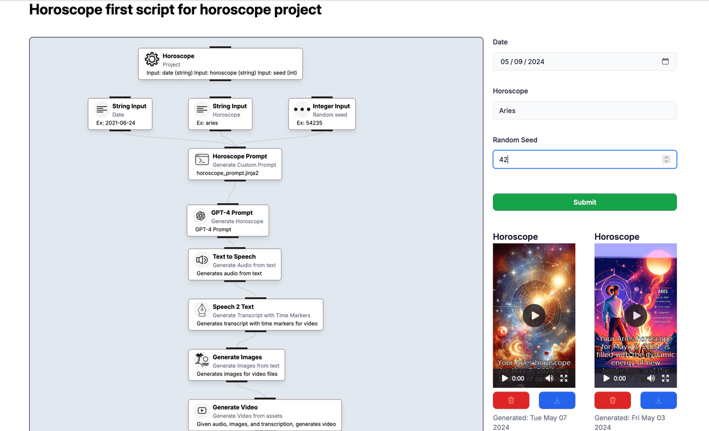Click the play icon on Generate Video node
This screenshot has width=709, height=431.
[x=202, y=410]
